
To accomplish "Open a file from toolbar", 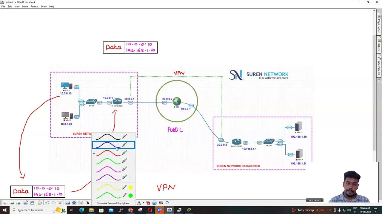I will [x=26, y=203].
